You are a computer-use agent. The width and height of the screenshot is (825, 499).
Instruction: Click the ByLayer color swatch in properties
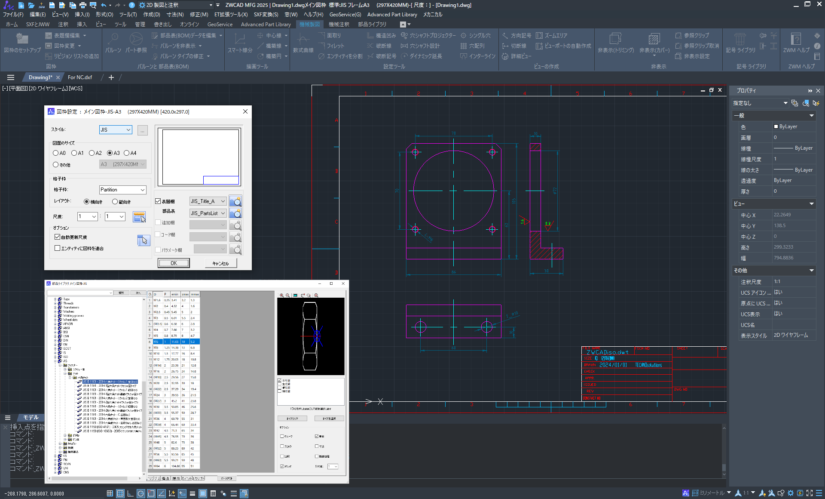coord(776,126)
